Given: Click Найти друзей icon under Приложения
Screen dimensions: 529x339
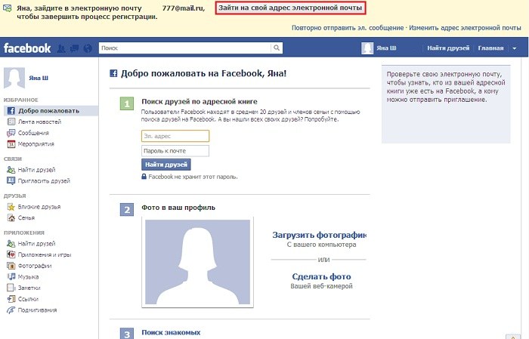Looking at the screenshot, I should point(11,243).
